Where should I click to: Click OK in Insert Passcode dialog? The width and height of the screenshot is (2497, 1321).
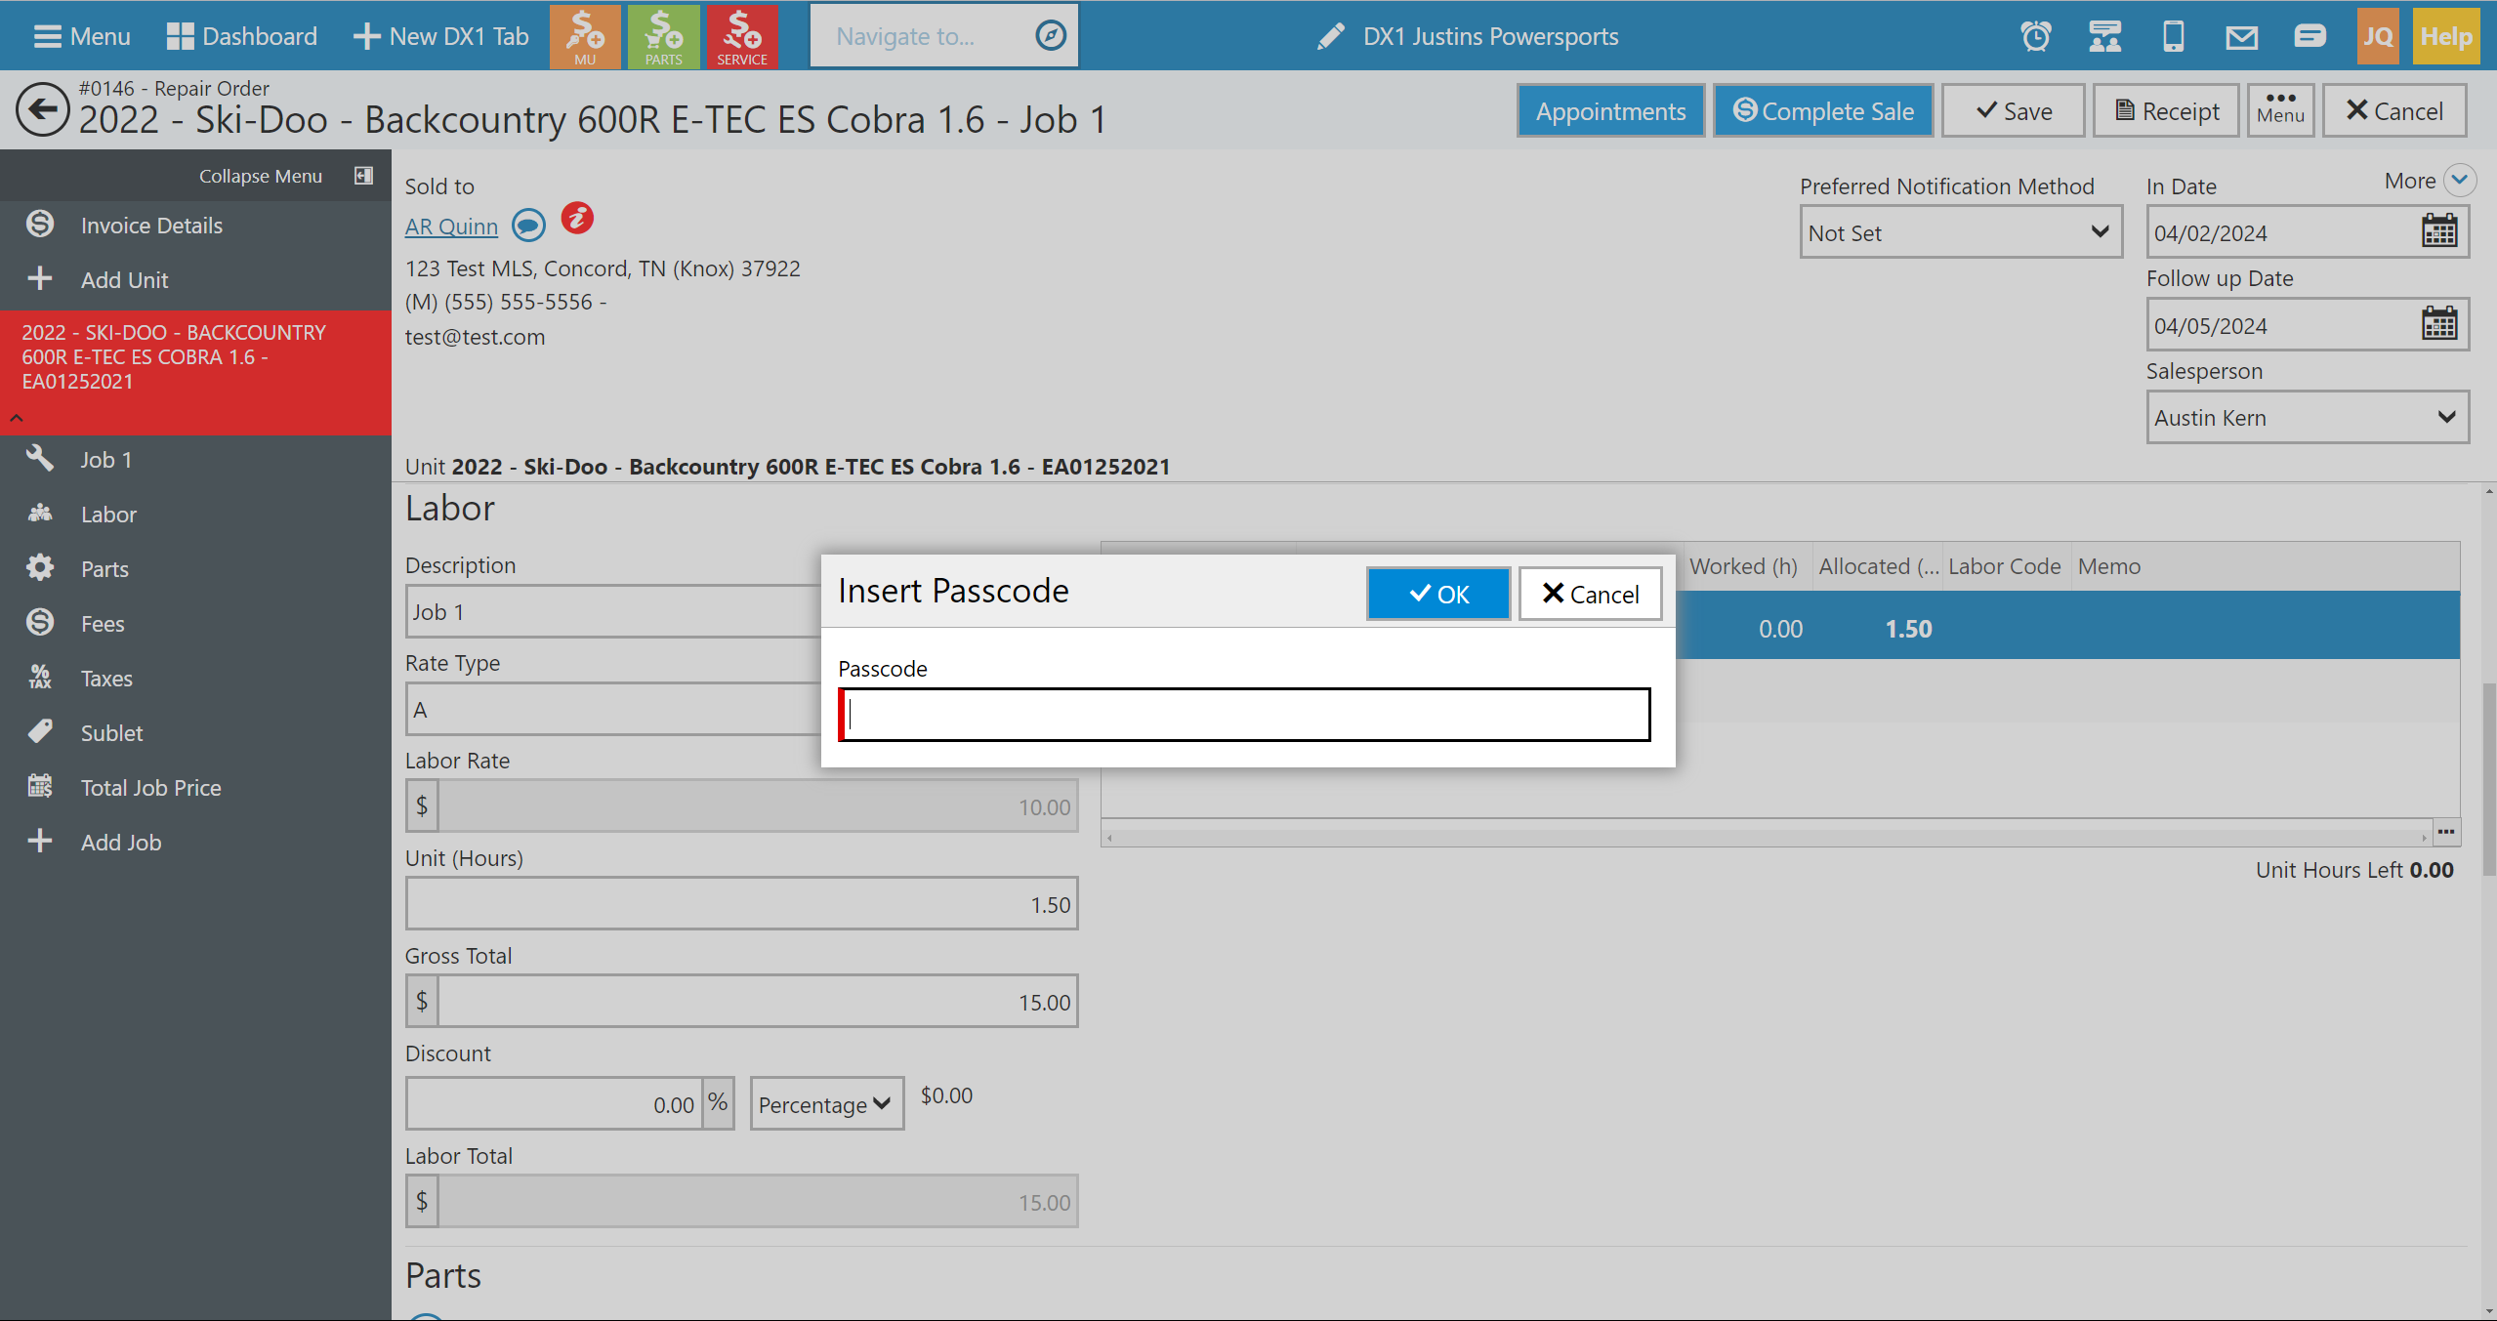click(1437, 594)
